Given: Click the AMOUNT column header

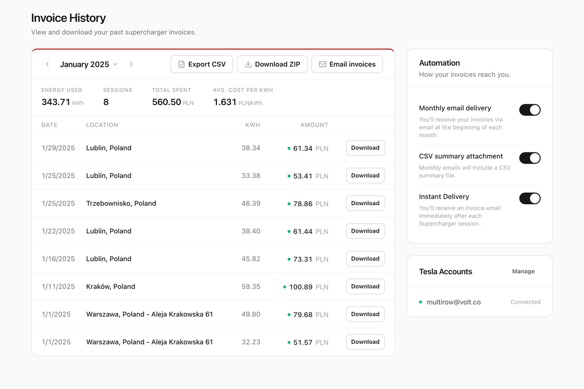Looking at the screenshot, I should (314, 125).
